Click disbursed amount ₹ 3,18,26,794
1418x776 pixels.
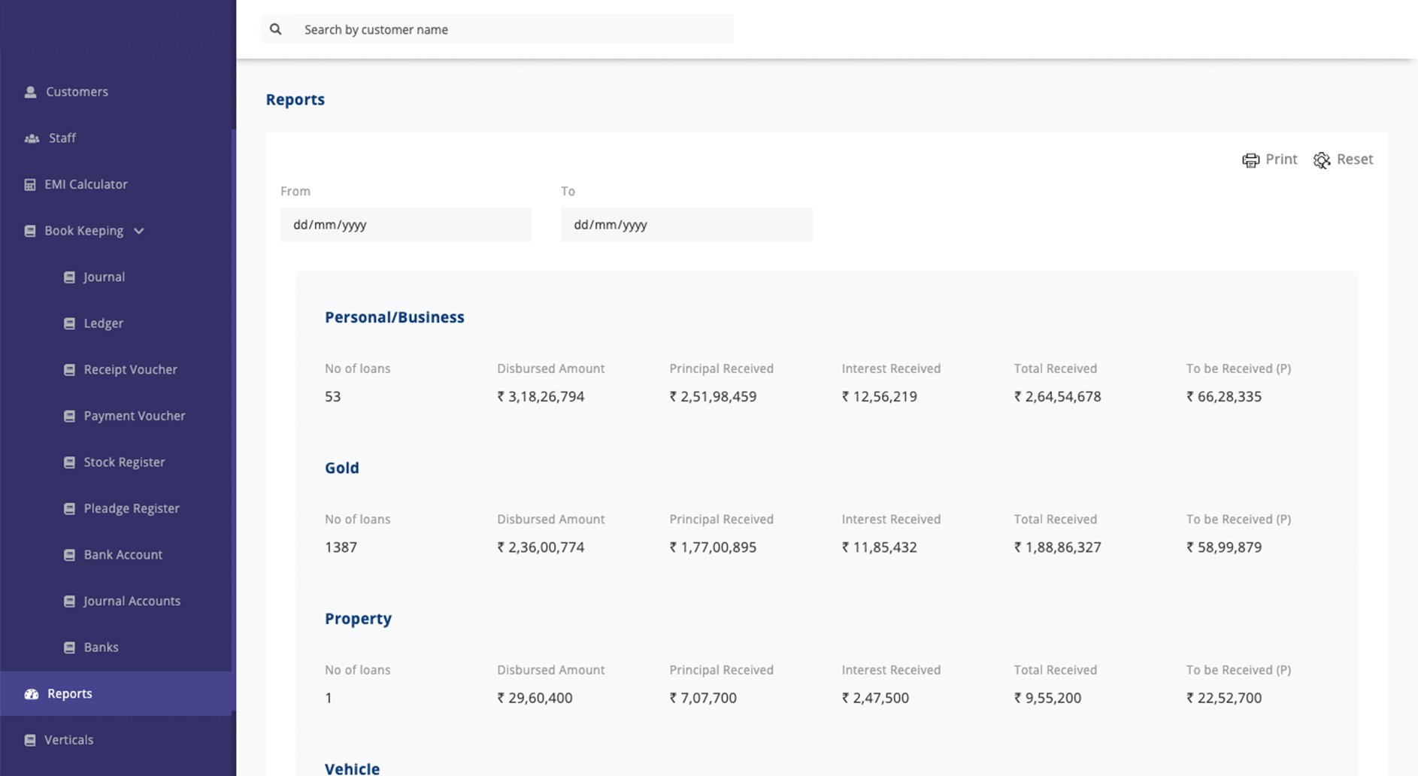tap(541, 397)
